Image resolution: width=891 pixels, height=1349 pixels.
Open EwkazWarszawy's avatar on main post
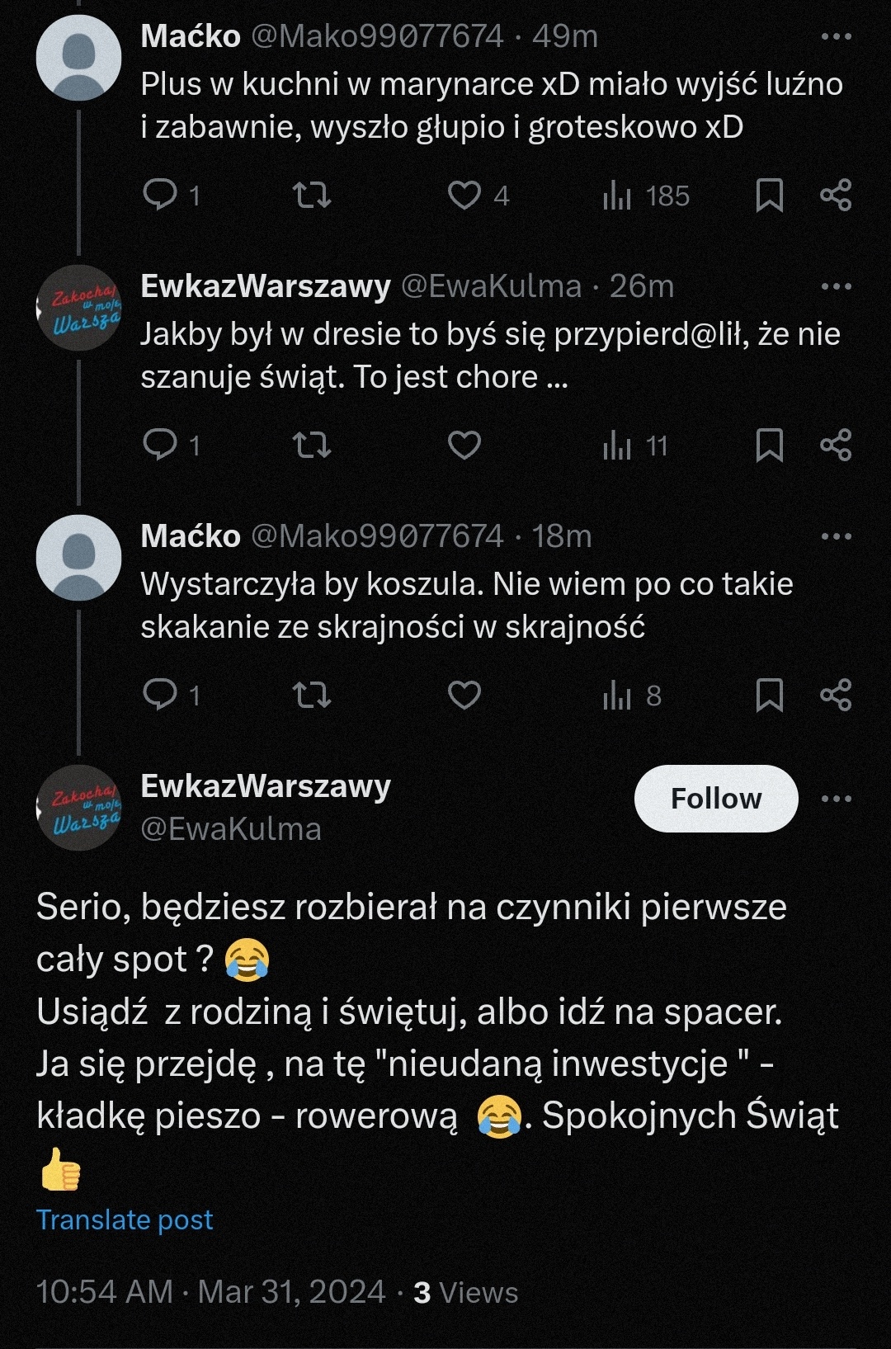tap(79, 807)
